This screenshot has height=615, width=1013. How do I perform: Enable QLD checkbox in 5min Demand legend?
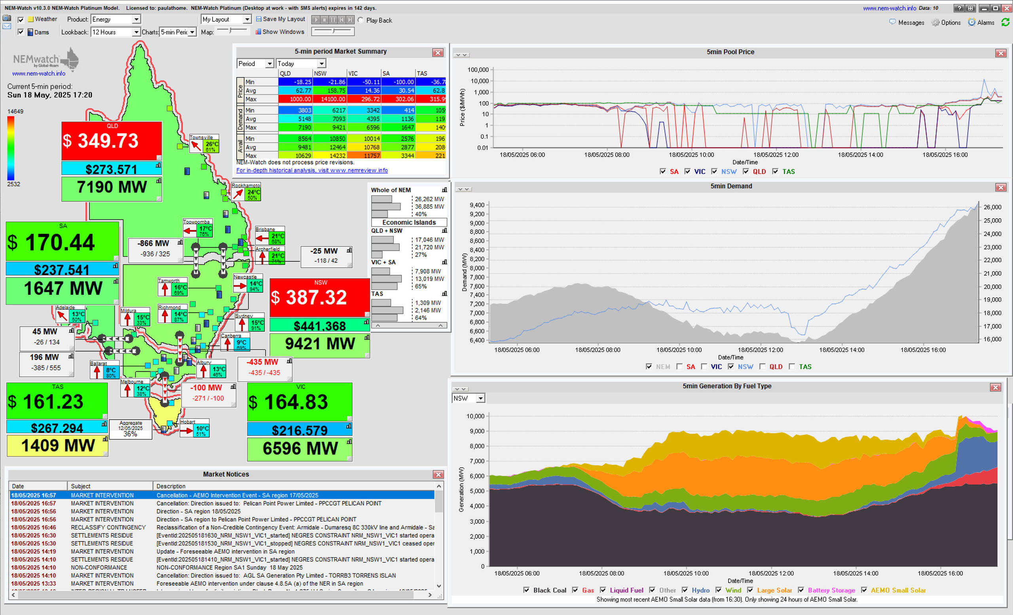point(762,366)
